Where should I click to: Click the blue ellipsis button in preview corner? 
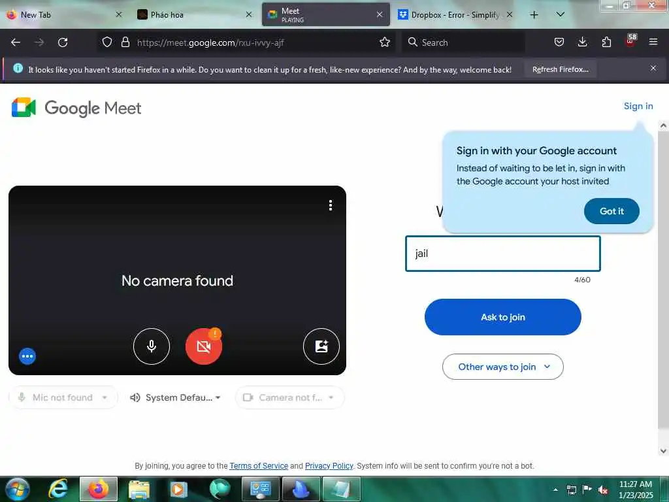coord(27,356)
